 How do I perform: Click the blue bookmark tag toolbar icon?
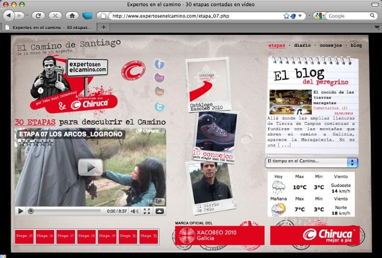click(87, 16)
